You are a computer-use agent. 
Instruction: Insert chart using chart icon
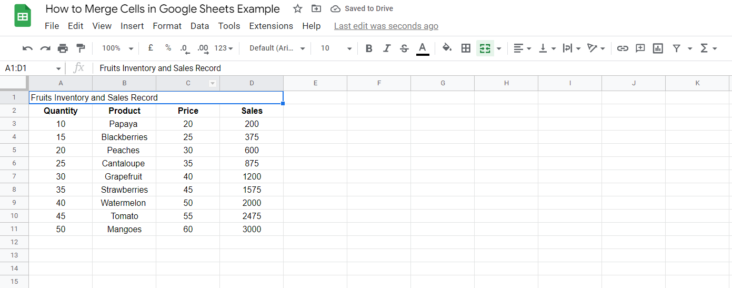click(658, 48)
